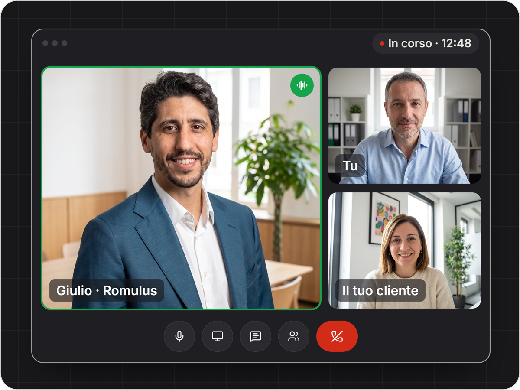
Task: Show the participants list
Action: (x=294, y=336)
